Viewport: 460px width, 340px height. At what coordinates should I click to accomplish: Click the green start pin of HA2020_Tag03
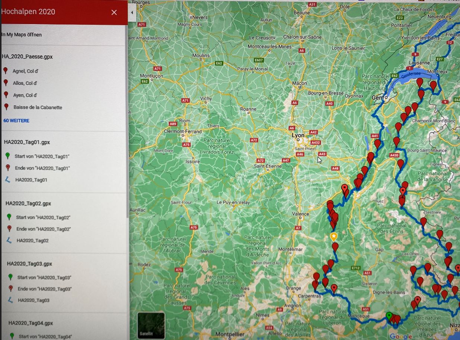click(10, 277)
